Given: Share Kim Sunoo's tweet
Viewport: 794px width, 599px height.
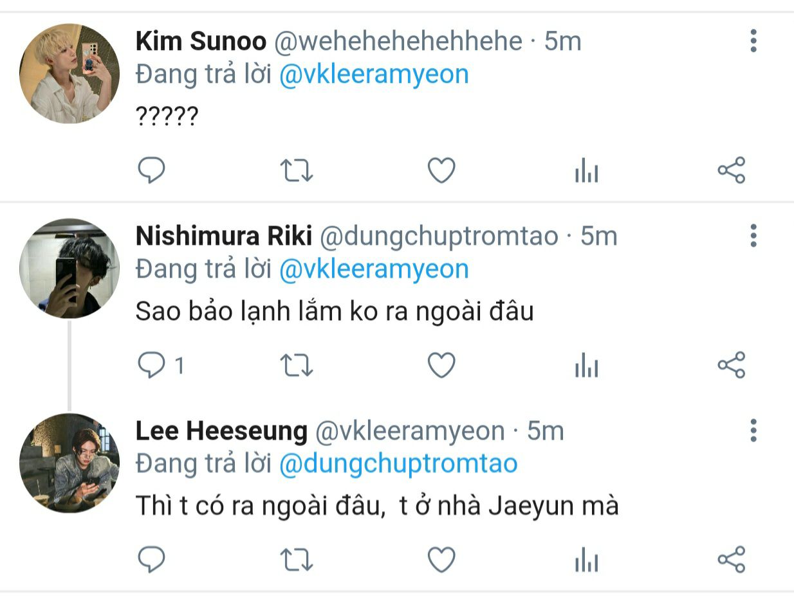Looking at the screenshot, I should click(x=731, y=170).
